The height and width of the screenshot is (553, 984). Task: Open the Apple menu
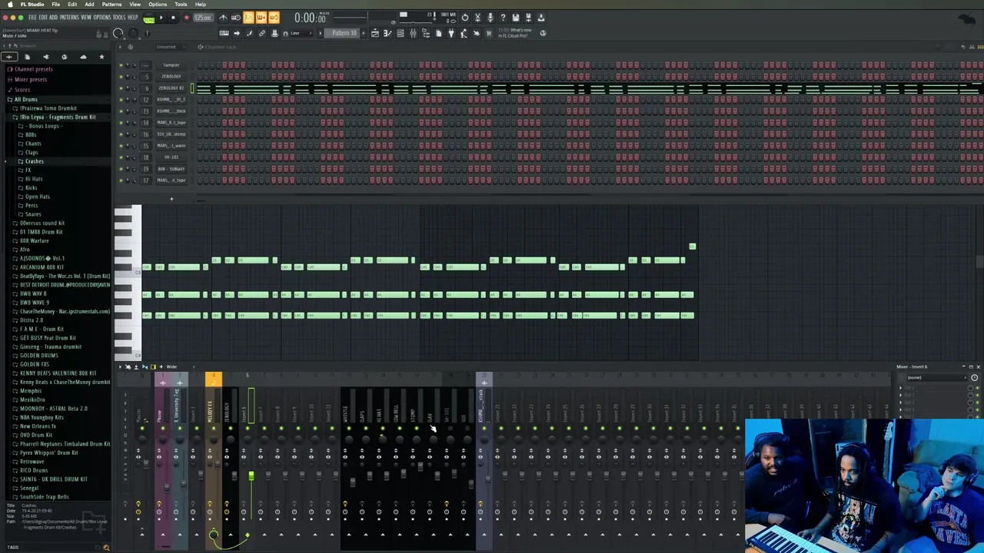click(10, 4)
